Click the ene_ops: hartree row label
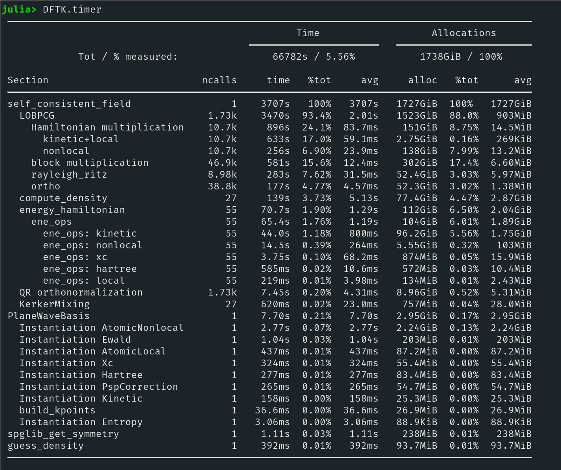561x470 pixels. pos(90,269)
